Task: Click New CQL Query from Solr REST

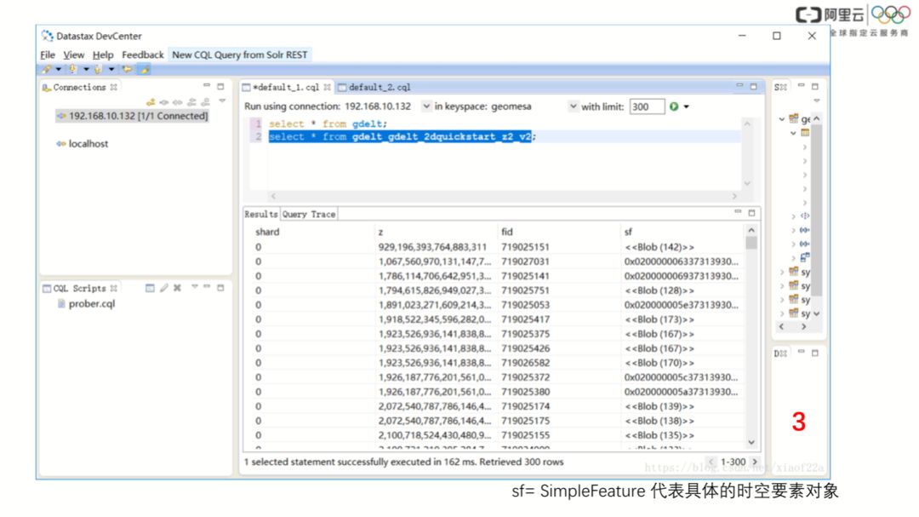Action: (240, 55)
